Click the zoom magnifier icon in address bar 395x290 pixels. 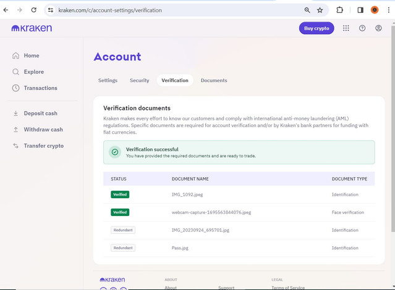(x=307, y=10)
